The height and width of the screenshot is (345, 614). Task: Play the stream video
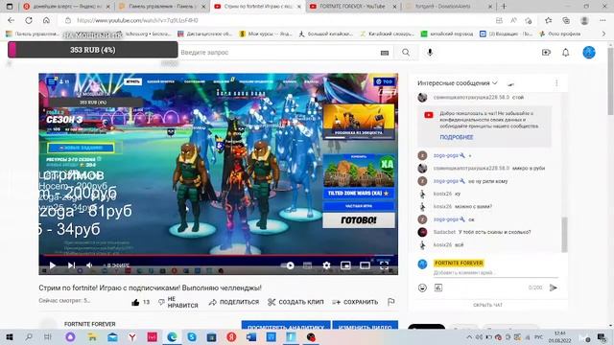pos(52,265)
